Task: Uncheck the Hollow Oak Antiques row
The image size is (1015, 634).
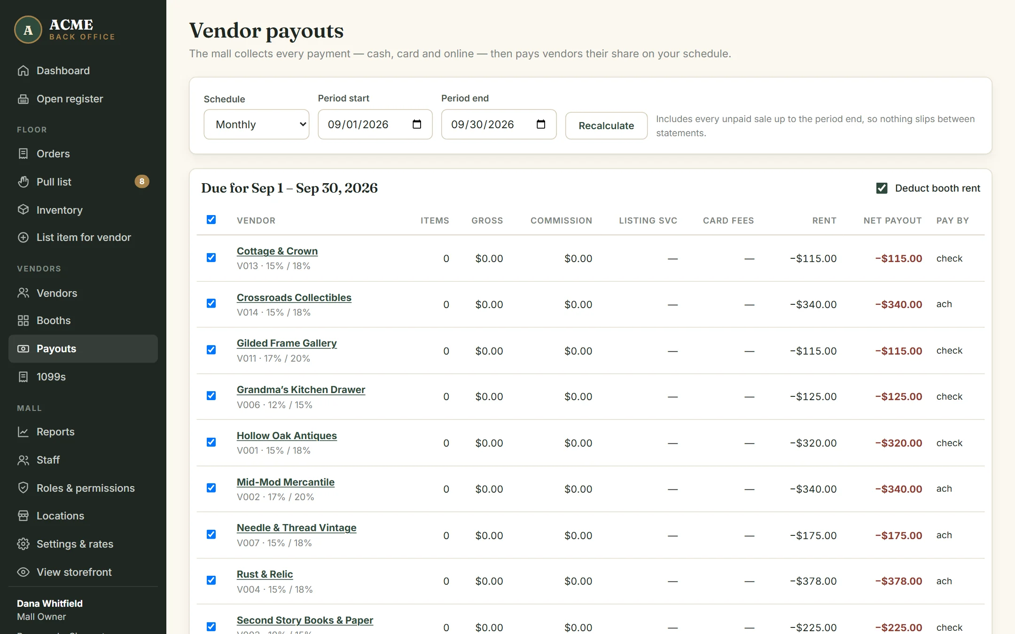Action: 211,442
